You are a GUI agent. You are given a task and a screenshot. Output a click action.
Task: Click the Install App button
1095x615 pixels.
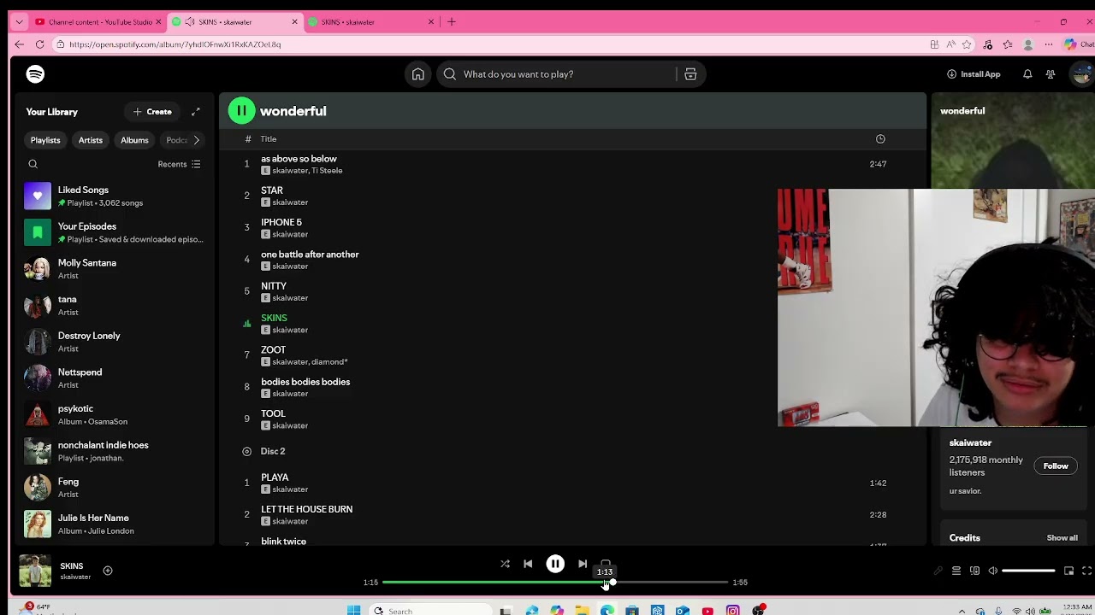coord(974,74)
